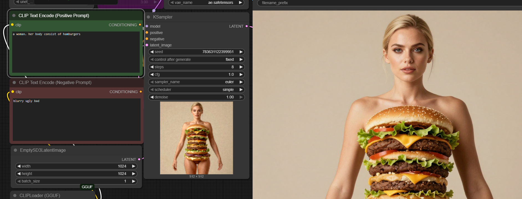Screen dimensions: 522x199
Task: Decrease batch_size with its left arrow
Action: click(19, 181)
